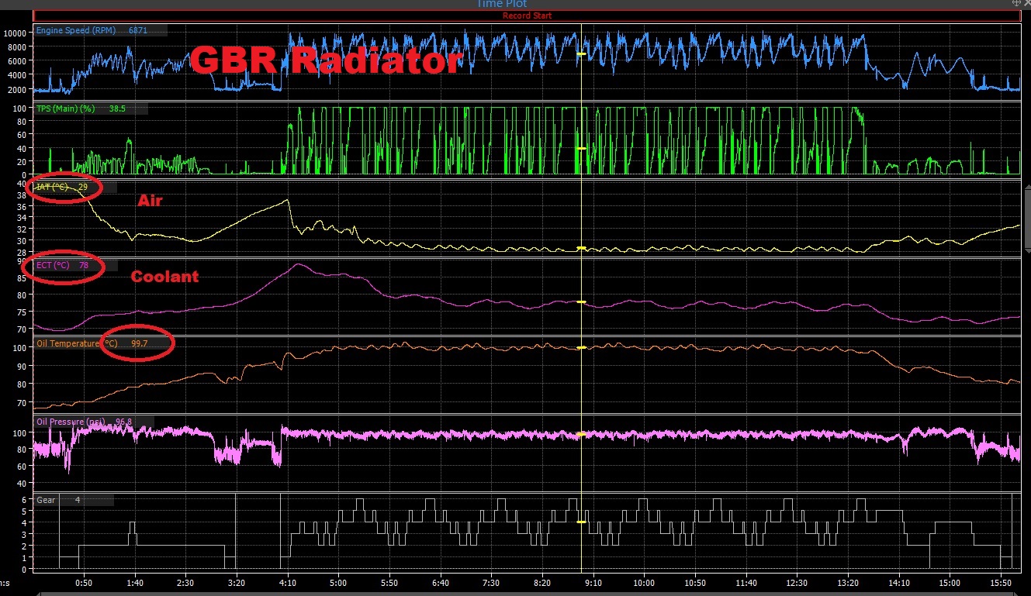
Task: Click the 9:10 time axis label
Action: click(x=593, y=582)
